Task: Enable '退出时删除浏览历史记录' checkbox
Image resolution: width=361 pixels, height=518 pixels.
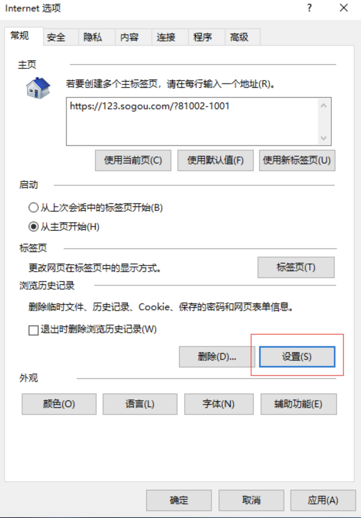Action: pos(34,330)
